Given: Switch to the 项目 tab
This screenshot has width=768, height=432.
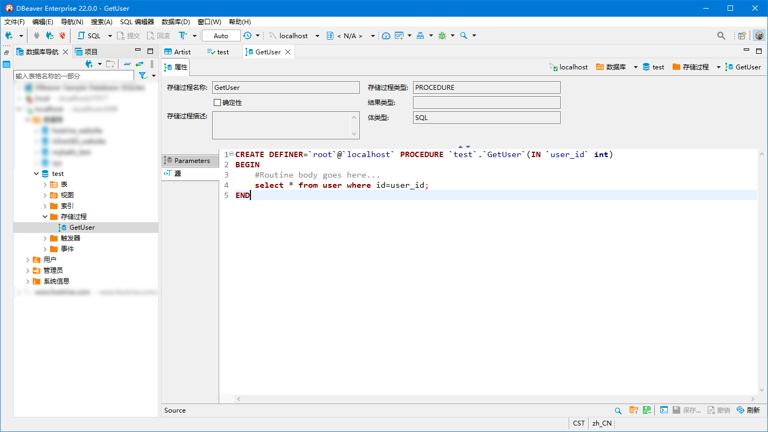Looking at the screenshot, I should click(x=86, y=52).
